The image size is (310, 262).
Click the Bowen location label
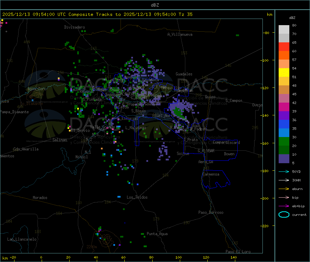point(229,154)
